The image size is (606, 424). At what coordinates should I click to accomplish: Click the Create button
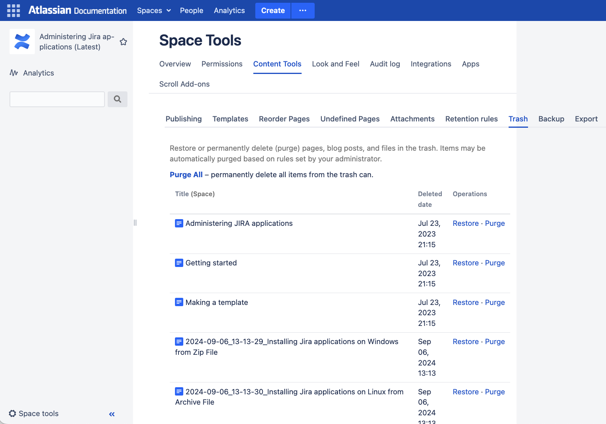coord(273,10)
